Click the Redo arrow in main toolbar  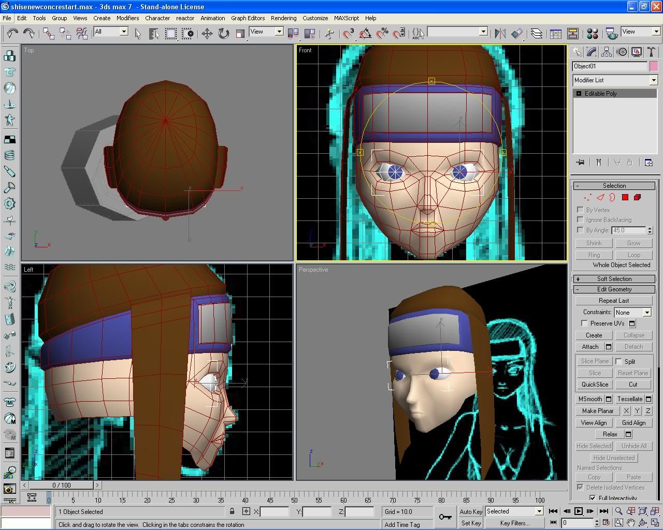pyautogui.click(x=29, y=33)
